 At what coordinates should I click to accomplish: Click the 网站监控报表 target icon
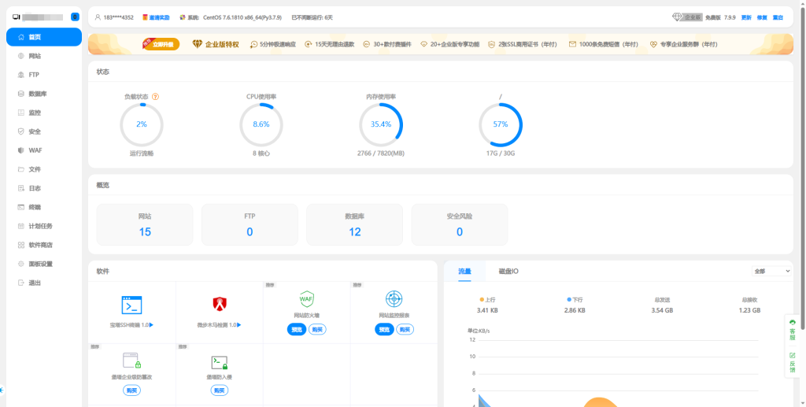coord(394,299)
